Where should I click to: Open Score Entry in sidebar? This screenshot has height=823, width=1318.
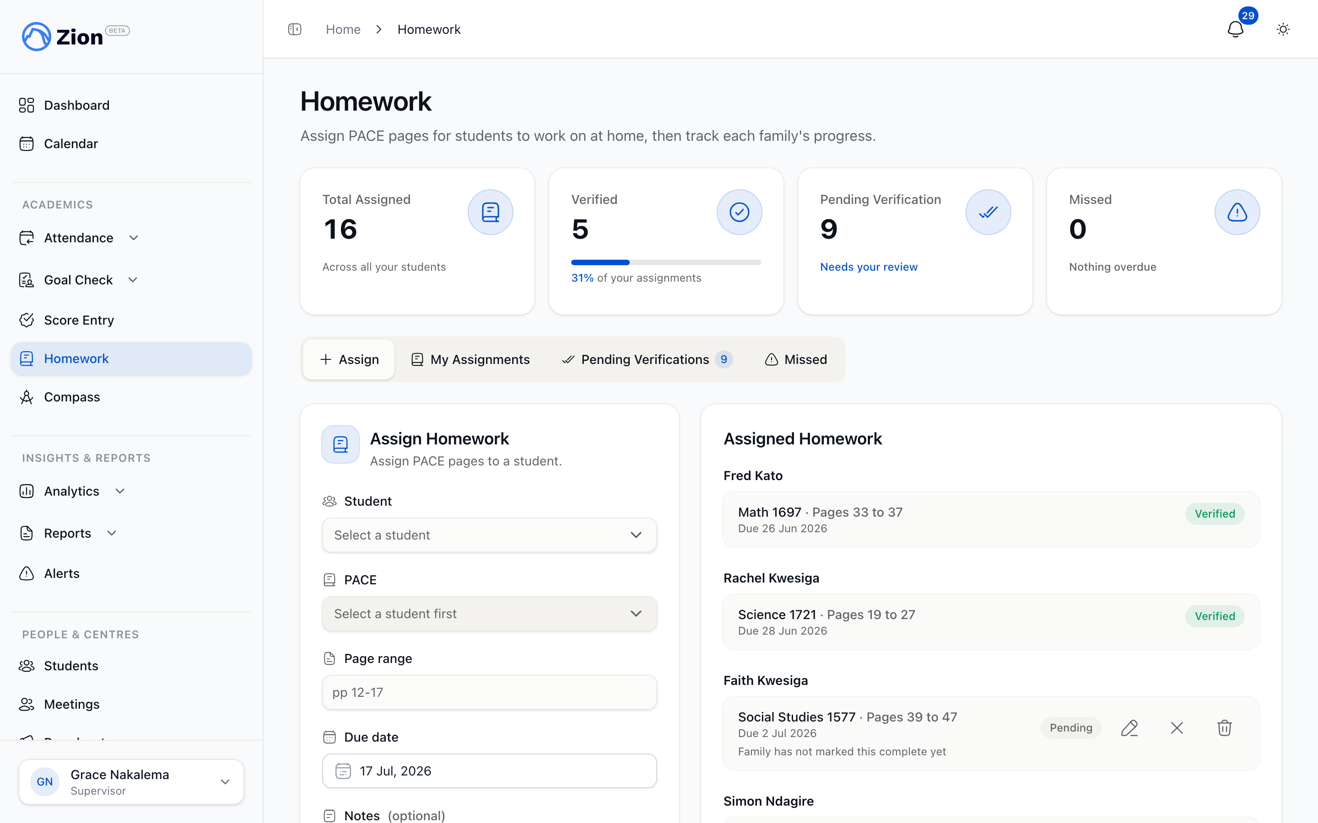tap(131, 320)
